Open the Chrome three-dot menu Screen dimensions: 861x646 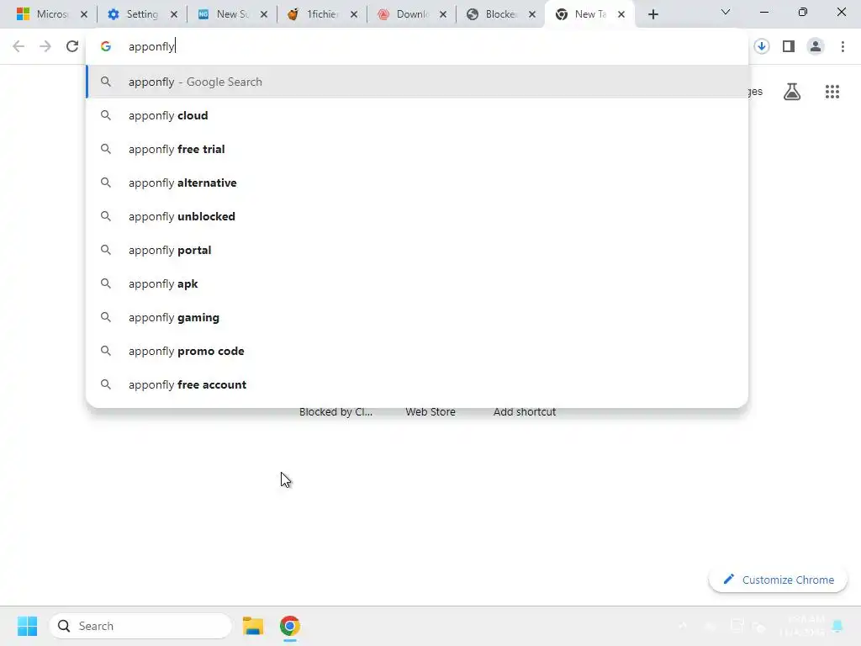click(843, 46)
